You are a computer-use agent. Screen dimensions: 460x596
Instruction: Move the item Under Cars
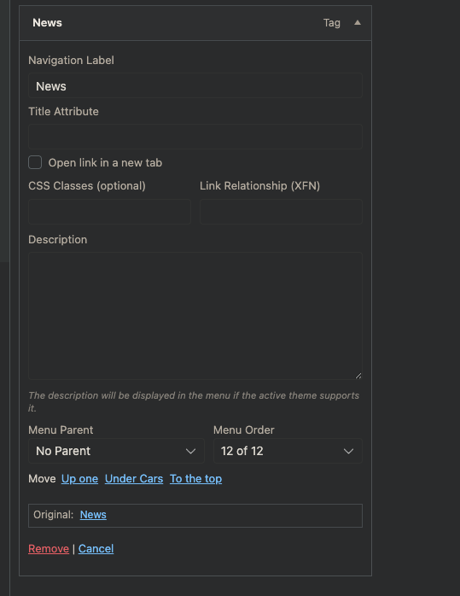[x=134, y=478]
